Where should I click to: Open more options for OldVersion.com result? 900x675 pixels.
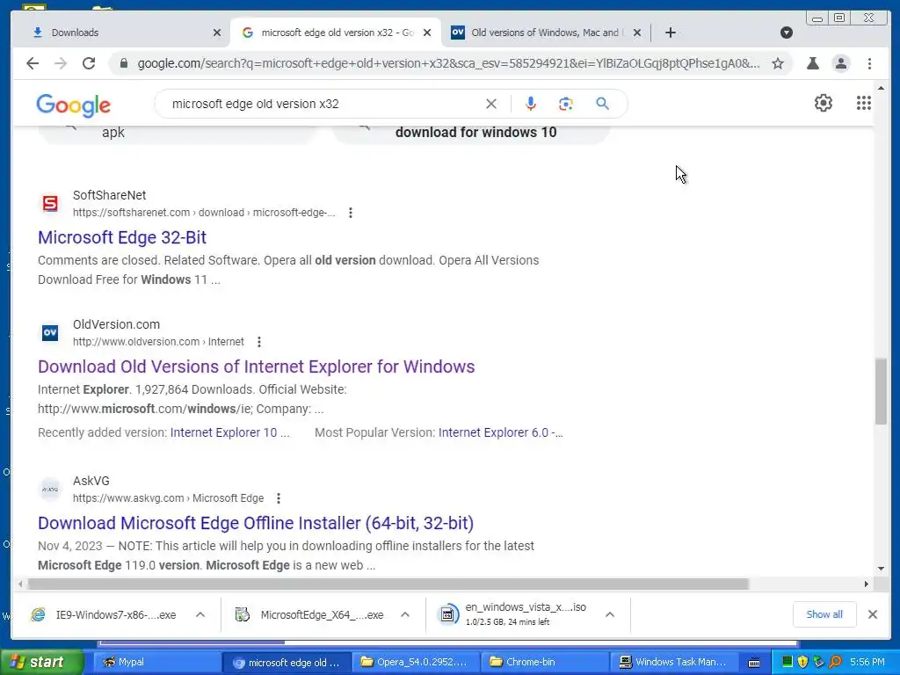click(259, 342)
